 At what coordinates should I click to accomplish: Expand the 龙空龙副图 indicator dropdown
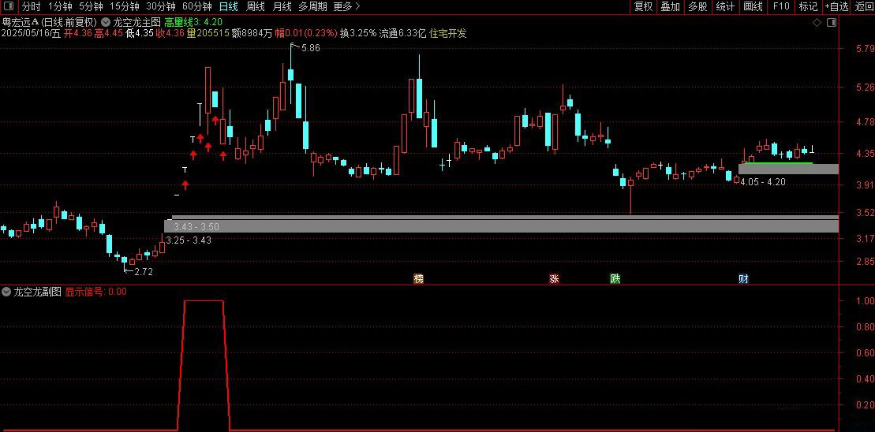(6, 292)
